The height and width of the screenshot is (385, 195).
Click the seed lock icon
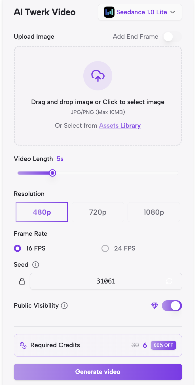22,281
